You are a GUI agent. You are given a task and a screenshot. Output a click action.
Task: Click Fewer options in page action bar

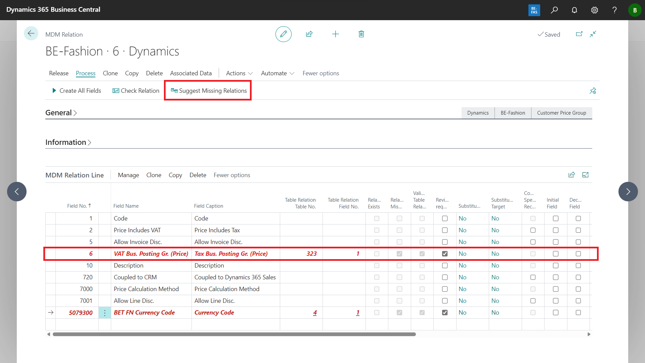(321, 73)
